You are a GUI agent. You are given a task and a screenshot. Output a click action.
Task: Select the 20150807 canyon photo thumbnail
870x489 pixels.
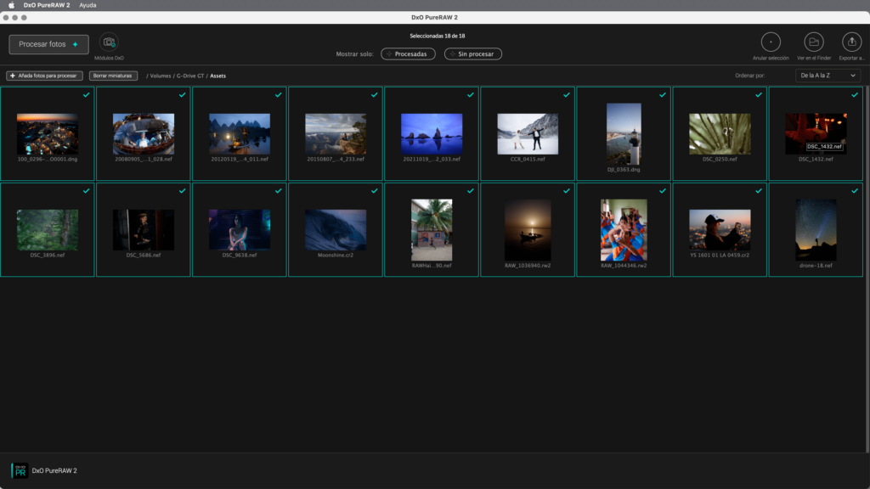336,133
